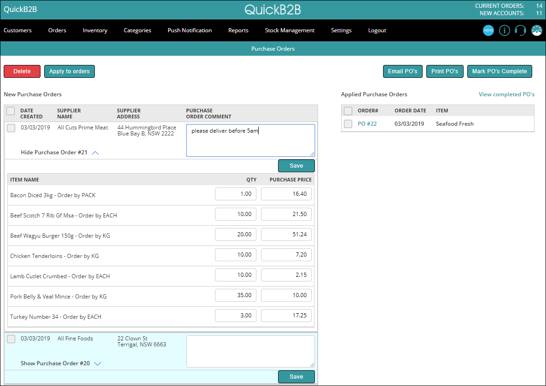Viewport: 546px width, 386px height.
Task: Open the Reports menu
Action: (238, 30)
